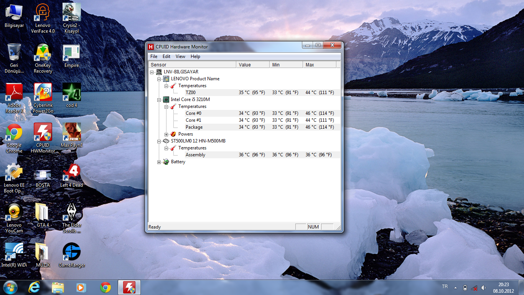The width and height of the screenshot is (524, 295).
Task: Expand the Powers node
Action: [x=166, y=134]
